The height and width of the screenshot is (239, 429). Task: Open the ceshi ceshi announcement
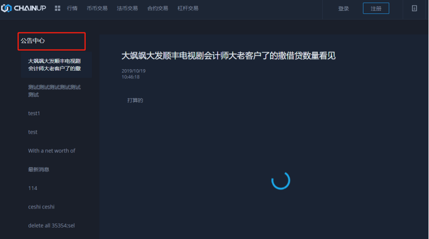(x=41, y=206)
